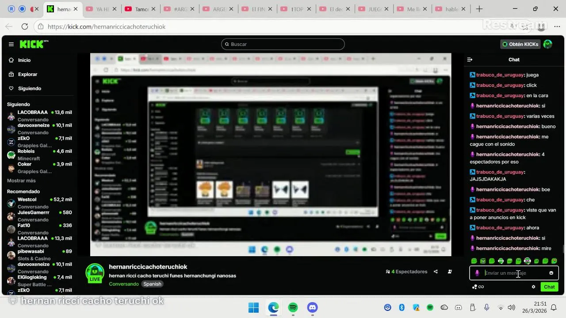The image size is (566, 318).
Task: Open the OneDrive cloud tray icon
Action: point(444,307)
